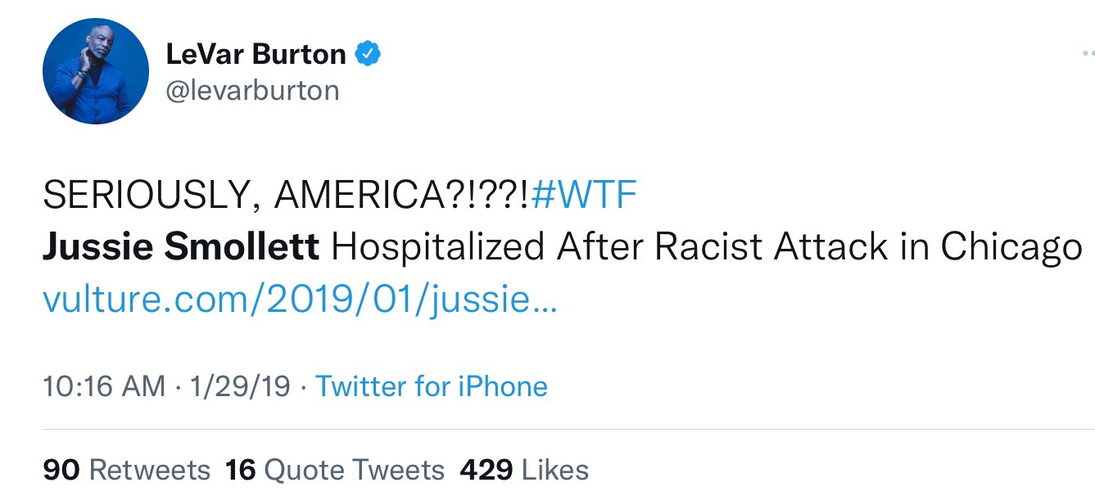Viewport: 1095px width, 496px height.
Task: Click the @levarburton handle
Action: 252,90
